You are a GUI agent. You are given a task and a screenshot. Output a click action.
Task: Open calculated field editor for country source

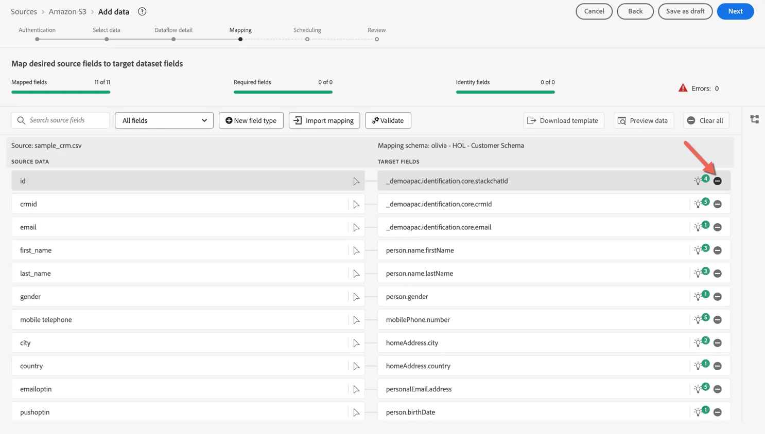tap(356, 366)
